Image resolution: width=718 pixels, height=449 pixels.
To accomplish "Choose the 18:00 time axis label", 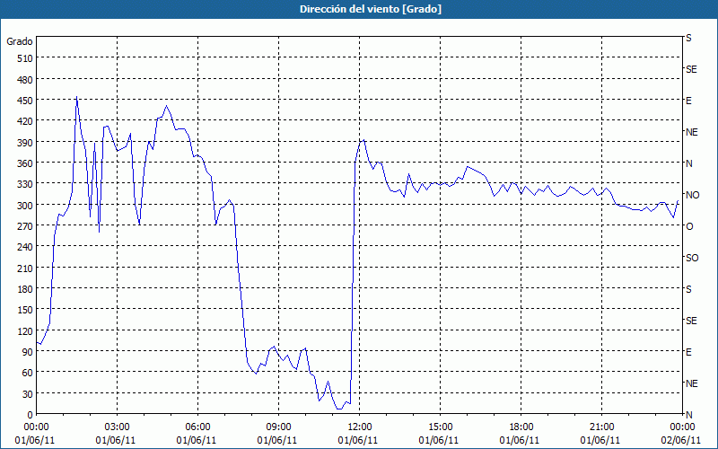I will 521,427.
